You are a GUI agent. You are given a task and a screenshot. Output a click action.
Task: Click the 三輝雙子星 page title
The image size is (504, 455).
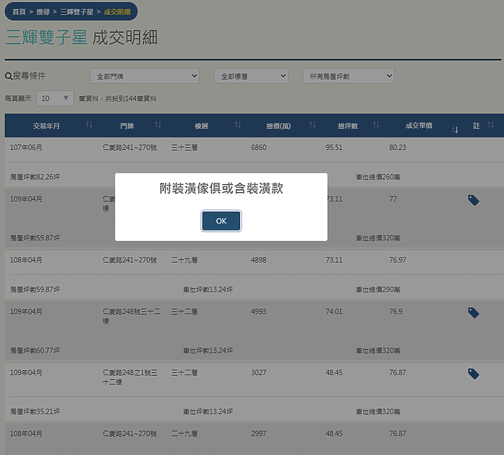click(x=46, y=37)
